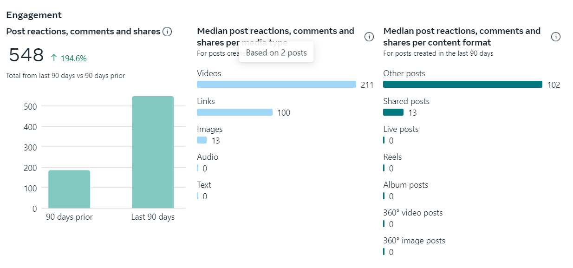Select the Videos bar in media chart

(276, 85)
